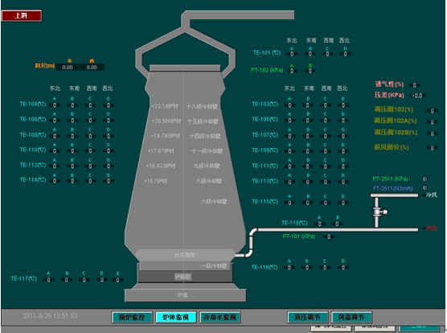Viewport: 447px width, 333px height.
Task: Click the 一段冷却壁 section of the furnace
Action: click(x=185, y=266)
